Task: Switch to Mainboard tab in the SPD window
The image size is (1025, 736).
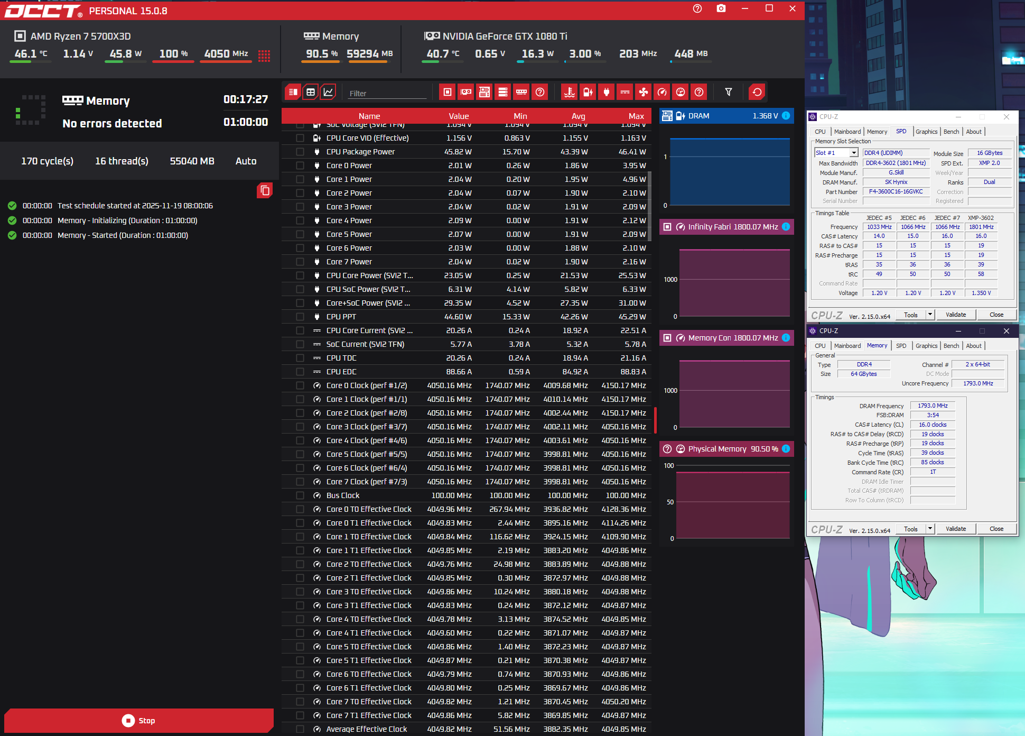Action: 847,132
